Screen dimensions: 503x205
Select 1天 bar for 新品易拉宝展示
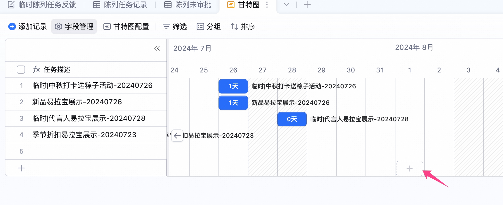click(x=233, y=103)
